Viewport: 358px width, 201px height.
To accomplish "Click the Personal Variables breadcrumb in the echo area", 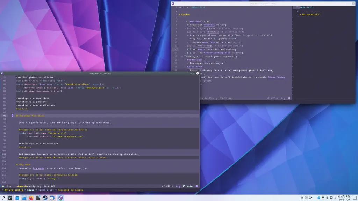I will coord(70,190).
